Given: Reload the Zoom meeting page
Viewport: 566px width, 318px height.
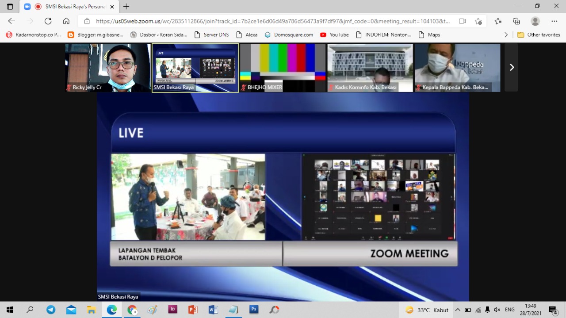Looking at the screenshot, I should (x=48, y=21).
